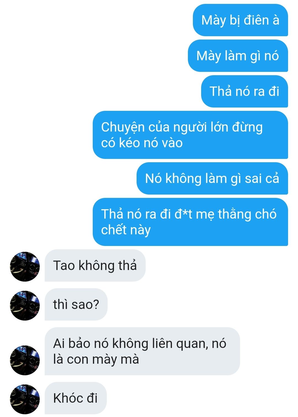Tap the avatar next to 'Khóc đi'

point(25,399)
